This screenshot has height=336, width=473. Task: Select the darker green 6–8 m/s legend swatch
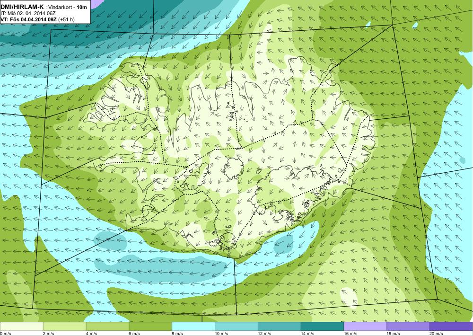tap(150, 327)
